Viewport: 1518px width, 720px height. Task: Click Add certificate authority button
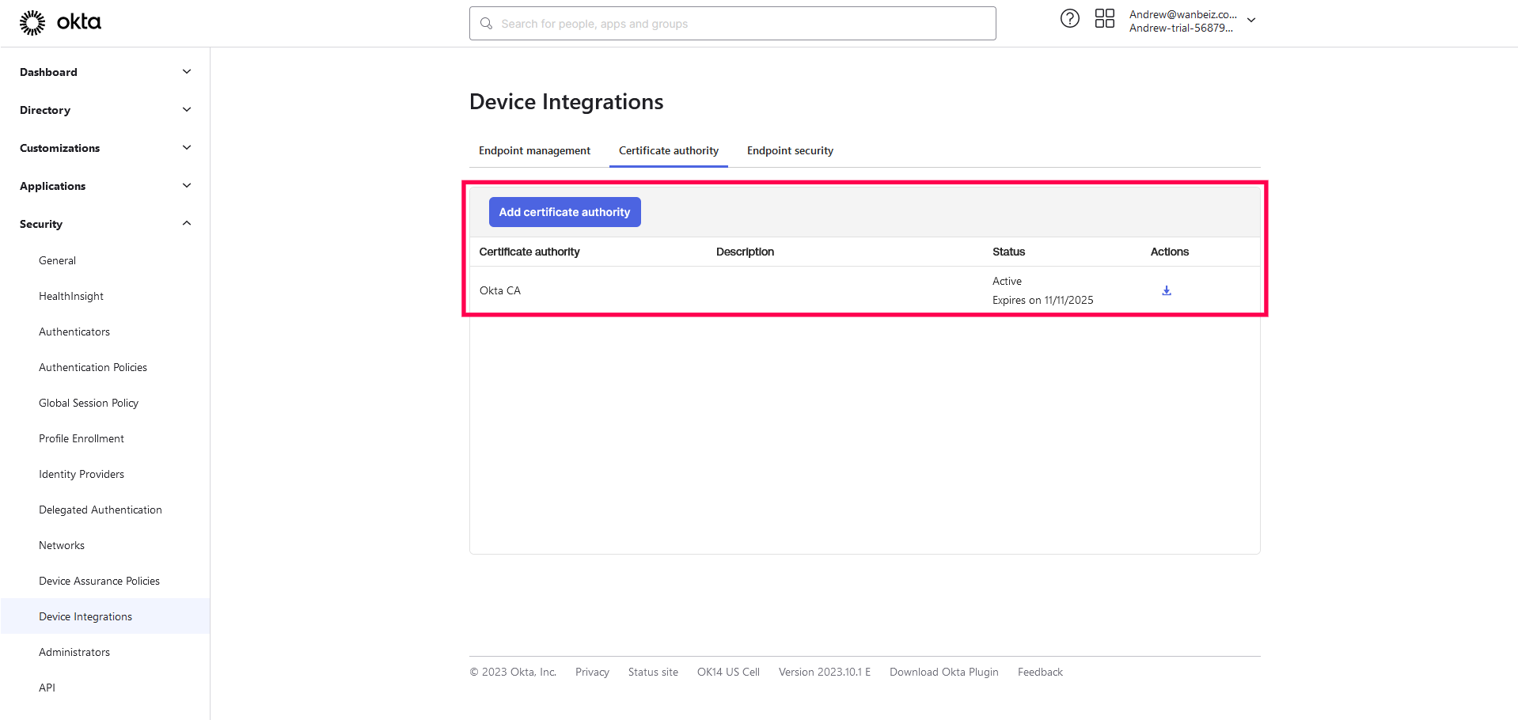coord(564,212)
